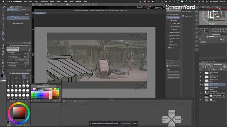Hide the Paper layer

click(x=200, y=100)
